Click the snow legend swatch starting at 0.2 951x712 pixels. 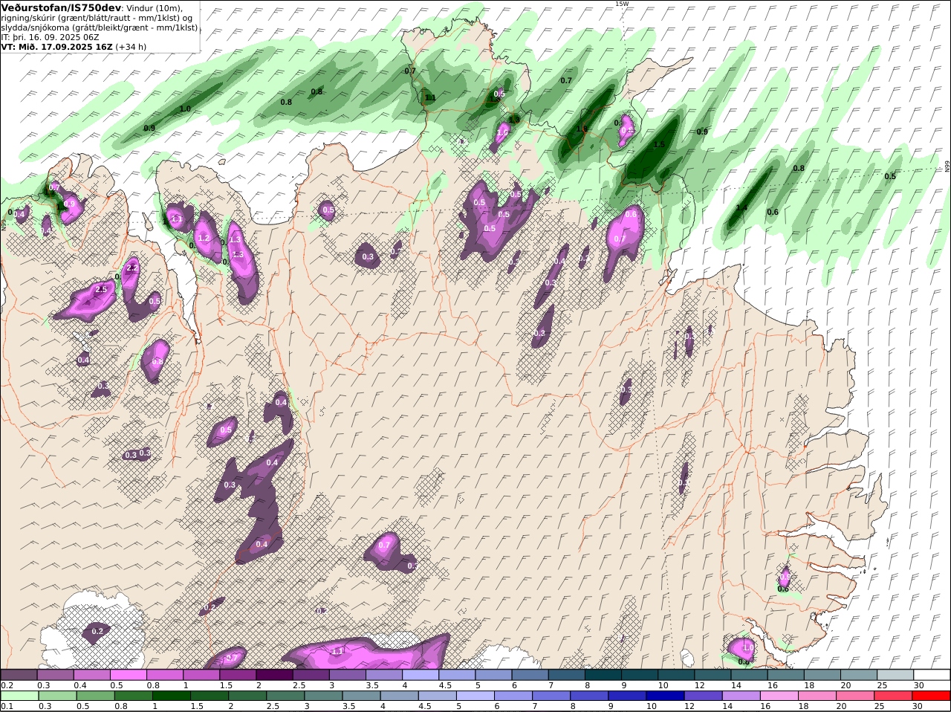19,674
